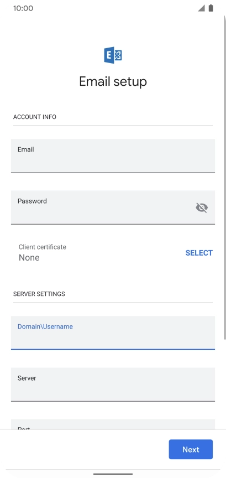Focus the Email input field
The width and height of the screenshot is (226, 478).
113,156
